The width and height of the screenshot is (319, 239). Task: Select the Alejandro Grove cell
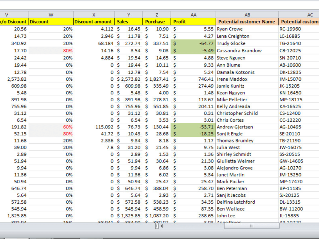click(247, 168)
